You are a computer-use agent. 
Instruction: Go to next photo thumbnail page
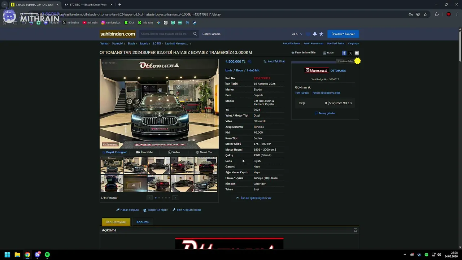175,198
